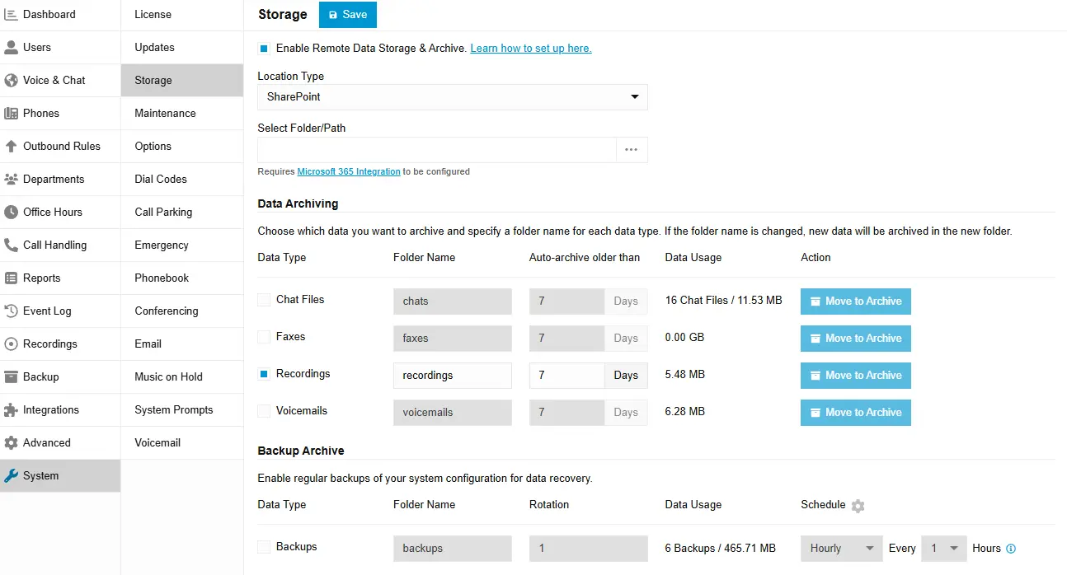Open the Every hours interval dropdown
The height and width of the screenshot is (575, 1067).
[943, 549]
